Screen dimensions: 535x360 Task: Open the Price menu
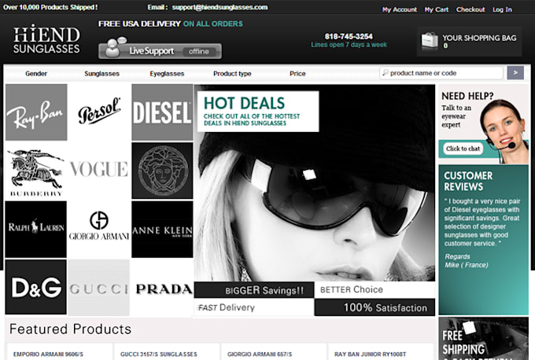(x=297, y=74)
